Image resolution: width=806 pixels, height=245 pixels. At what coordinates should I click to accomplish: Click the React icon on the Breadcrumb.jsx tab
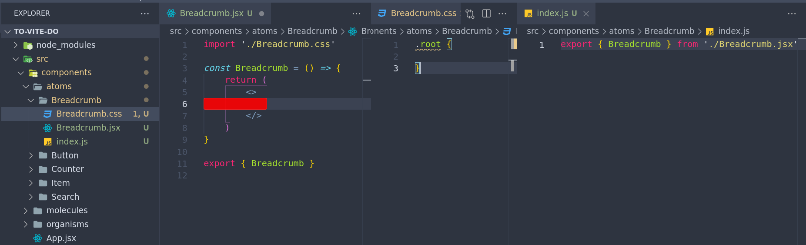click(x=171, y=13)
